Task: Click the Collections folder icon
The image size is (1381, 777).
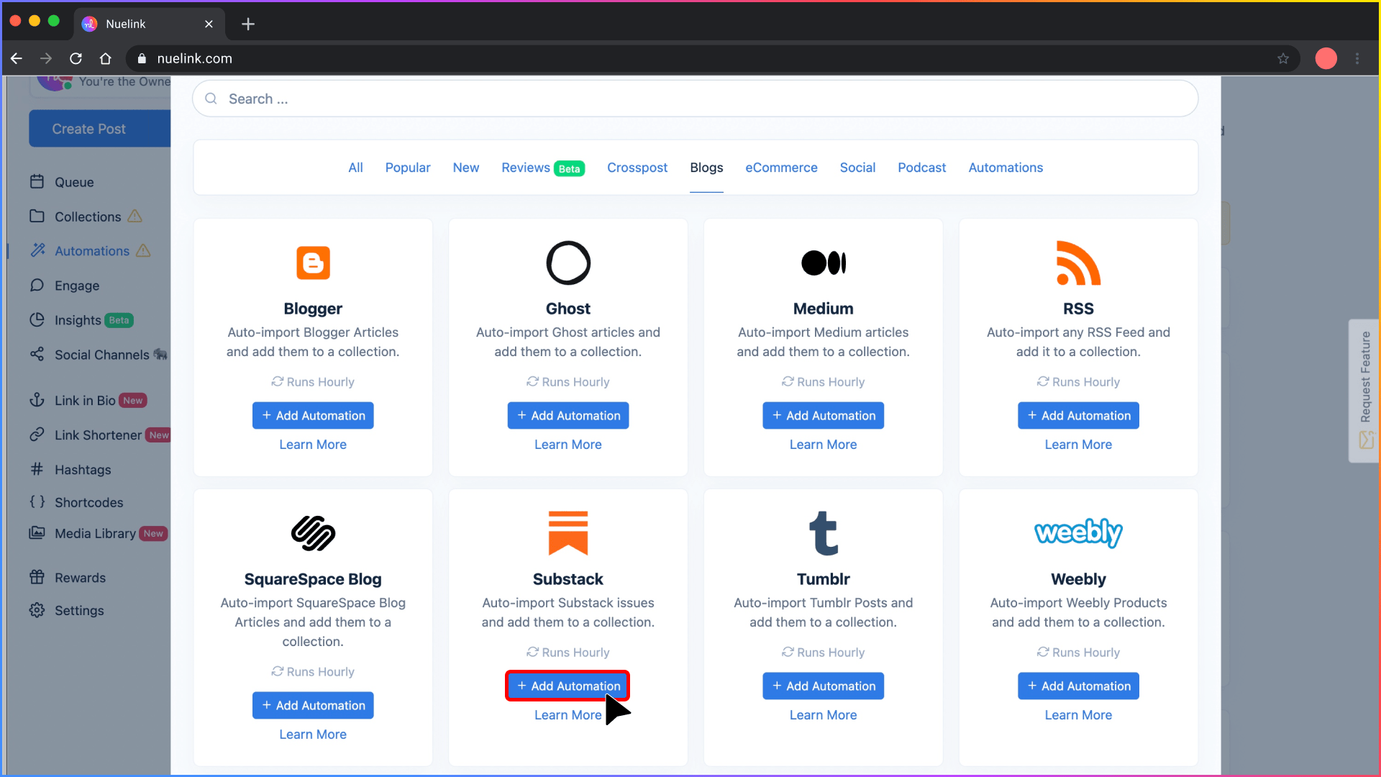Action: [37, 217]
